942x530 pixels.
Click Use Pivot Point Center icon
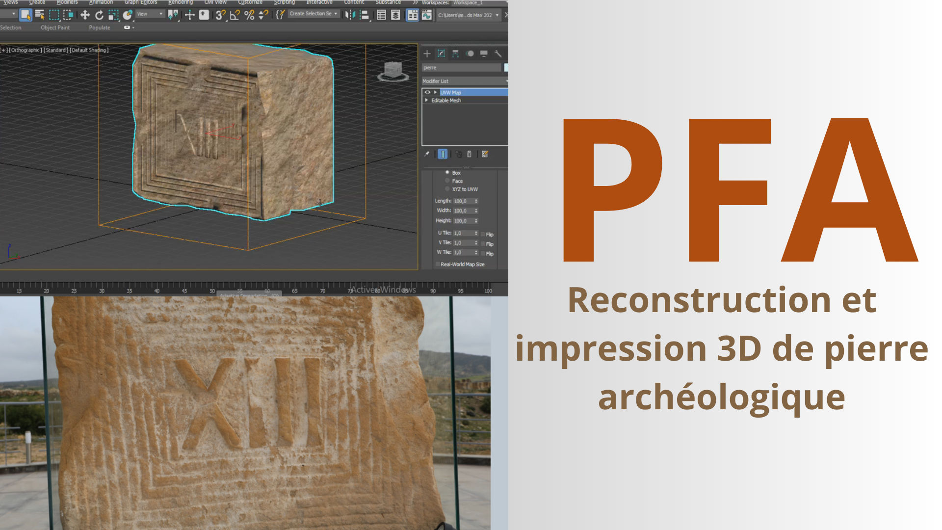(173, 15)
